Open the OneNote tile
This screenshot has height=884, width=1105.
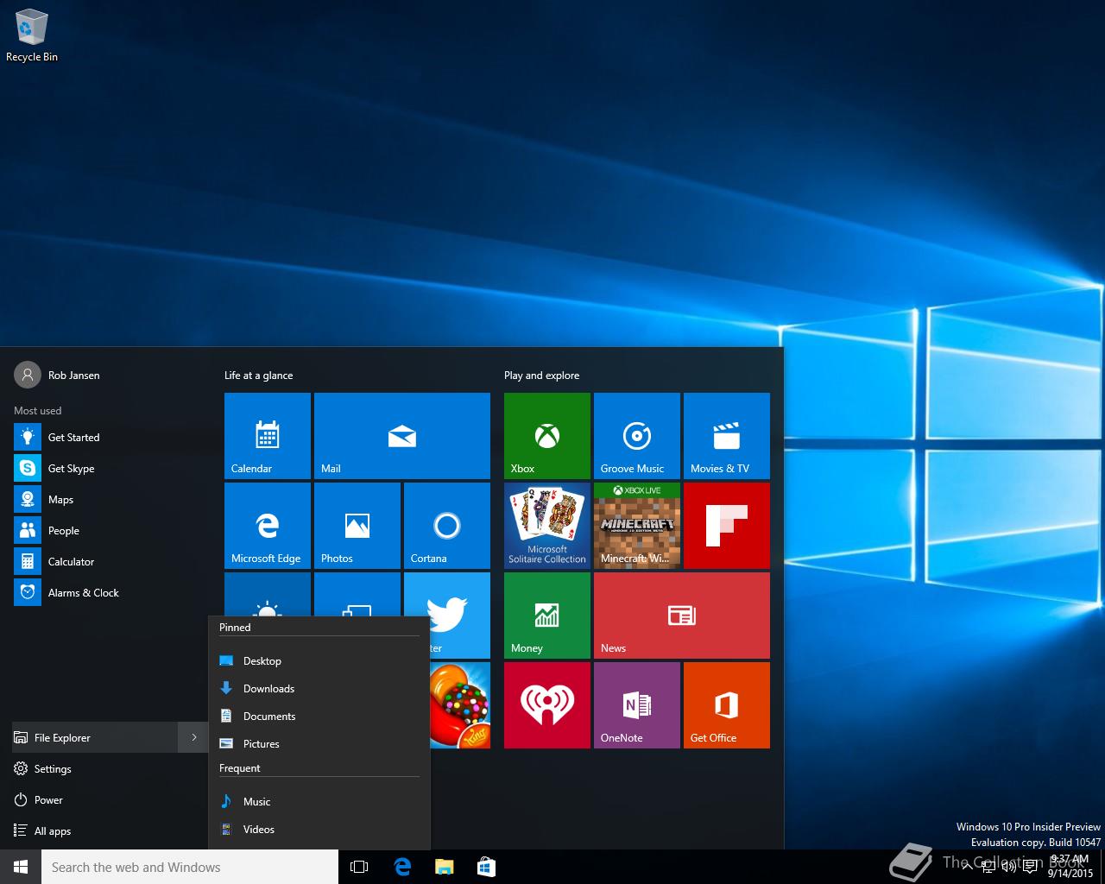click(637, 705)
